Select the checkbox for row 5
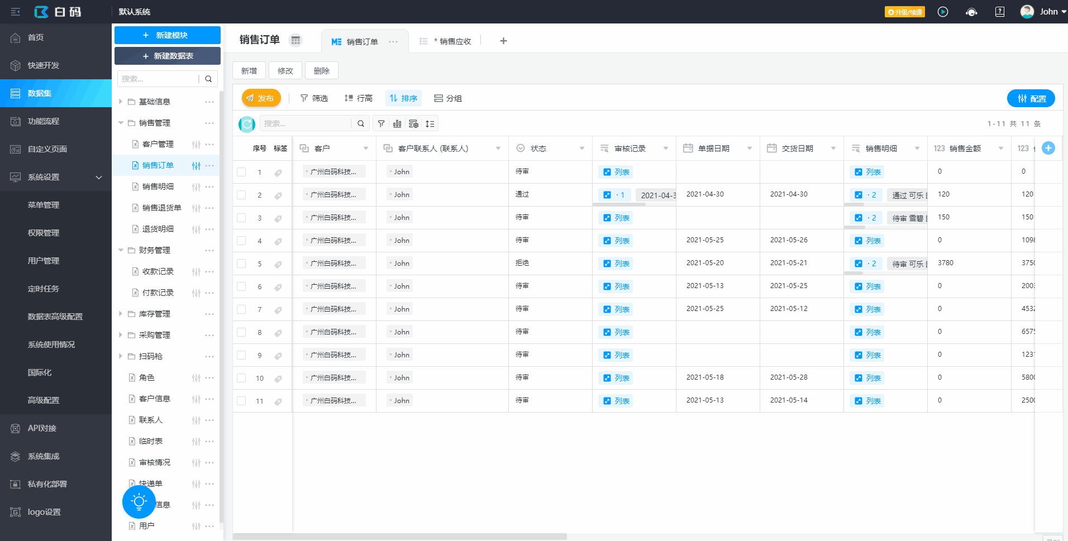 [x=241, y=264]
